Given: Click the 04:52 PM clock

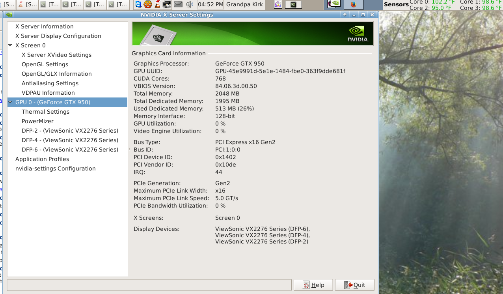Looking at the screenshot, I should click(x=210, y=5).
